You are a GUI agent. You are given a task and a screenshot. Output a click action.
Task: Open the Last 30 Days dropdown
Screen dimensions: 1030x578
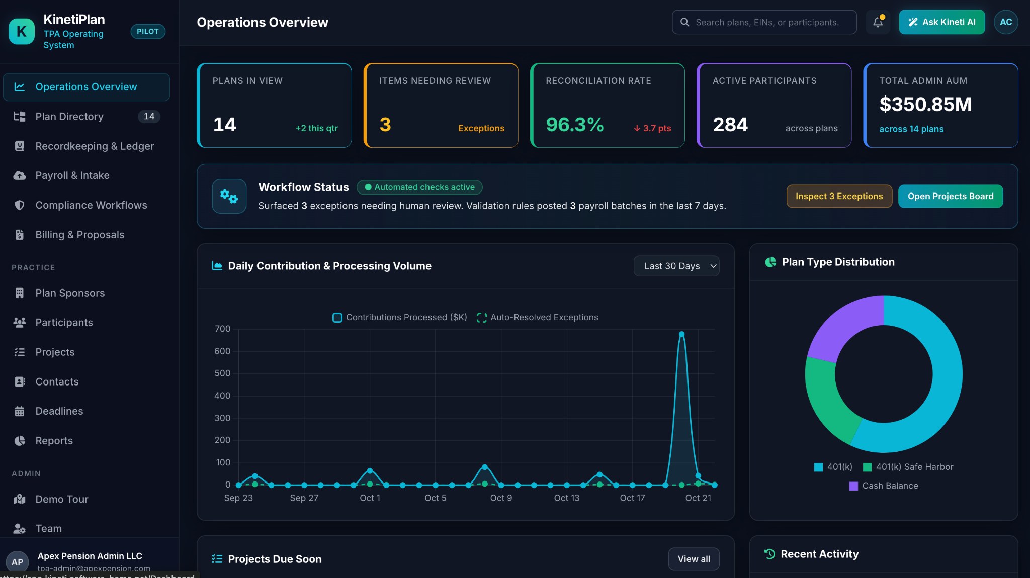coord(676,266)
